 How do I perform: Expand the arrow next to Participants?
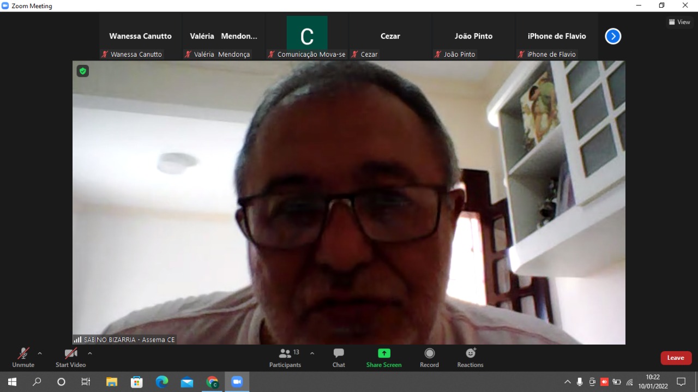point(312,353)
